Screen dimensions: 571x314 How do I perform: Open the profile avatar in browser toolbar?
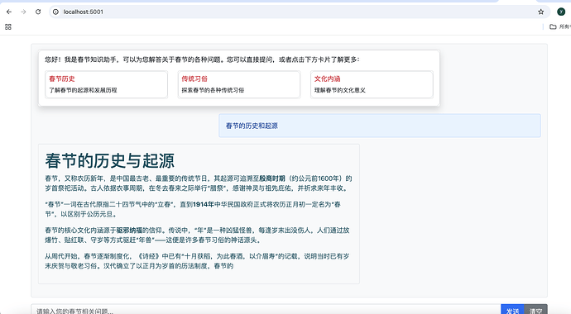tap(561, 12)
